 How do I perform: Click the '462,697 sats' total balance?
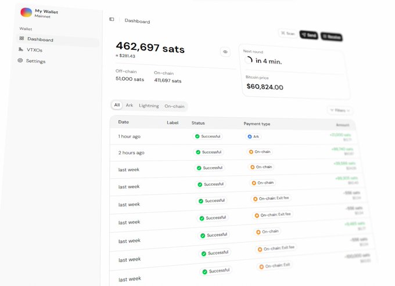point(150,48)
